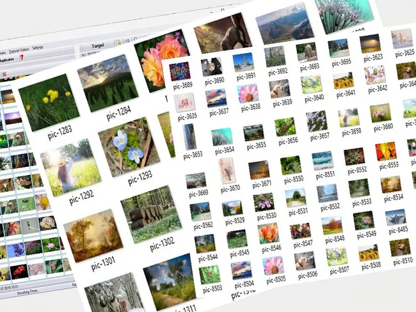Click the pic-8551 file name
Screen dimensions: 416x312
coord(325,175)
